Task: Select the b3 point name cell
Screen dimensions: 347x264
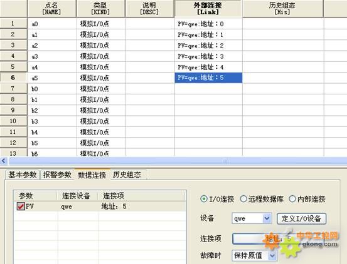Action: 52,121
